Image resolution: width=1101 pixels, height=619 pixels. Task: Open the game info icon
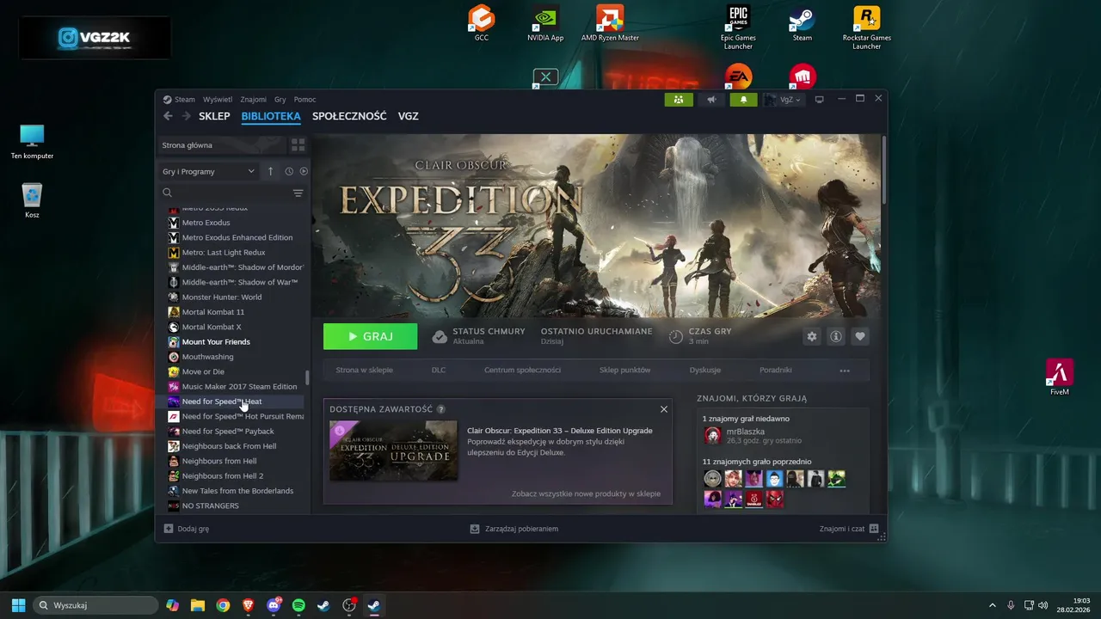point(835,337)
